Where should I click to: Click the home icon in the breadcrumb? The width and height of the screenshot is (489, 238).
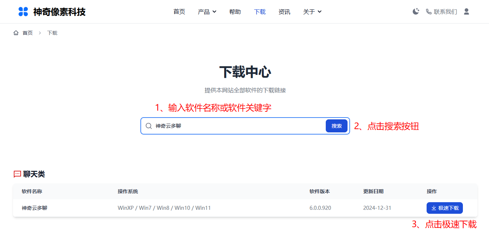coord(16,33)
